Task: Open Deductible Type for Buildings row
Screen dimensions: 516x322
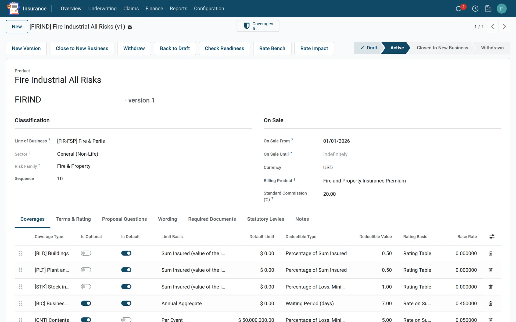Action: click(316, 253)
